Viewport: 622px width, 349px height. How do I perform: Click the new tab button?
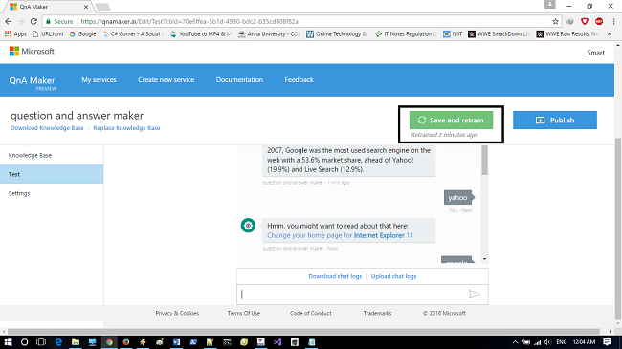click(103, 7)
